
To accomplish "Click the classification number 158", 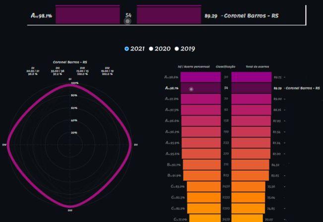I will [226, 121].
